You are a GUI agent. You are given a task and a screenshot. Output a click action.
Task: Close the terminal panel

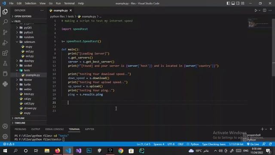tap(271, 129)
